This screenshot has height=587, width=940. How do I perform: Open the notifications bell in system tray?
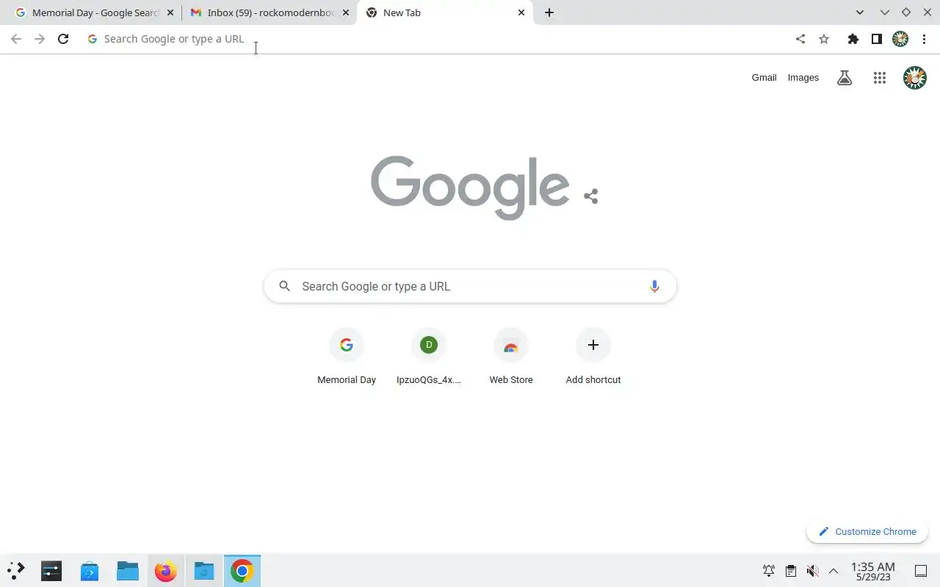click(x=769, y=571)
